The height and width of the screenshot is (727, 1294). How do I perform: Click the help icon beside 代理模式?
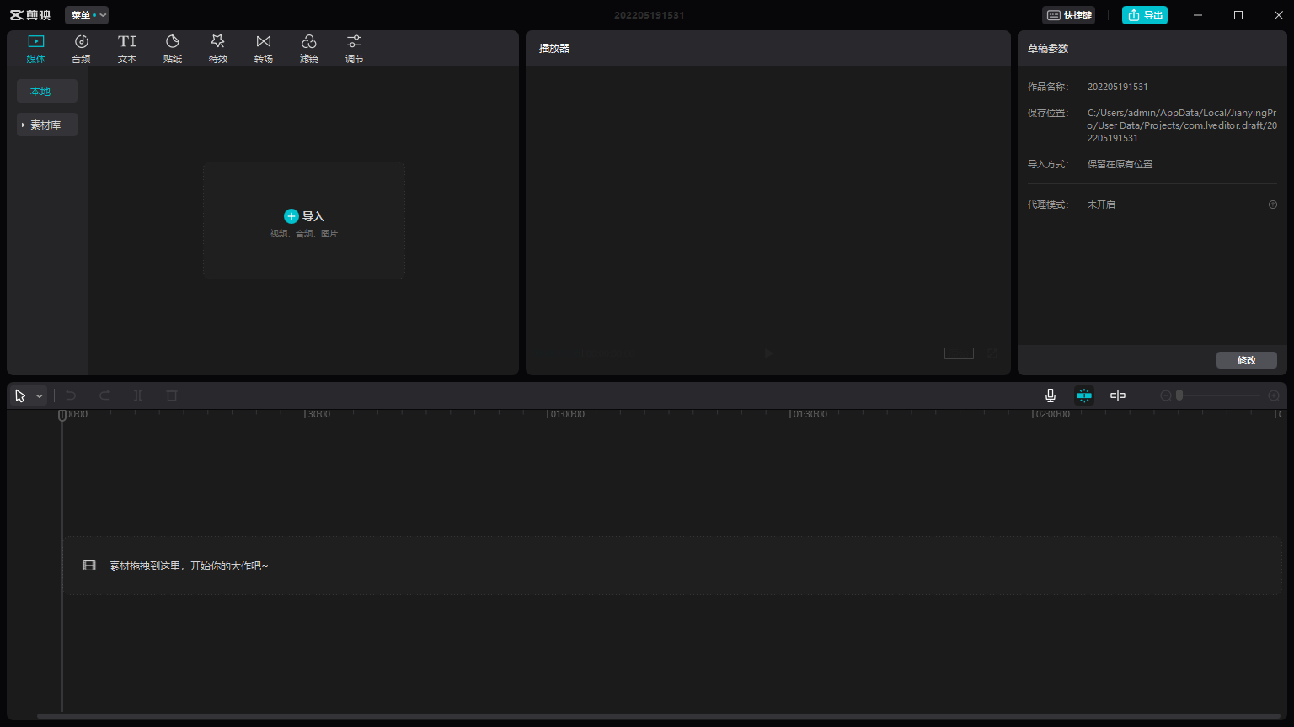1273,204
